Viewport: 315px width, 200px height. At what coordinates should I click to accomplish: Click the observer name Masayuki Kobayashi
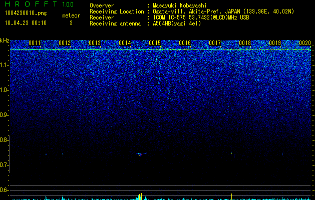point(180,5)
